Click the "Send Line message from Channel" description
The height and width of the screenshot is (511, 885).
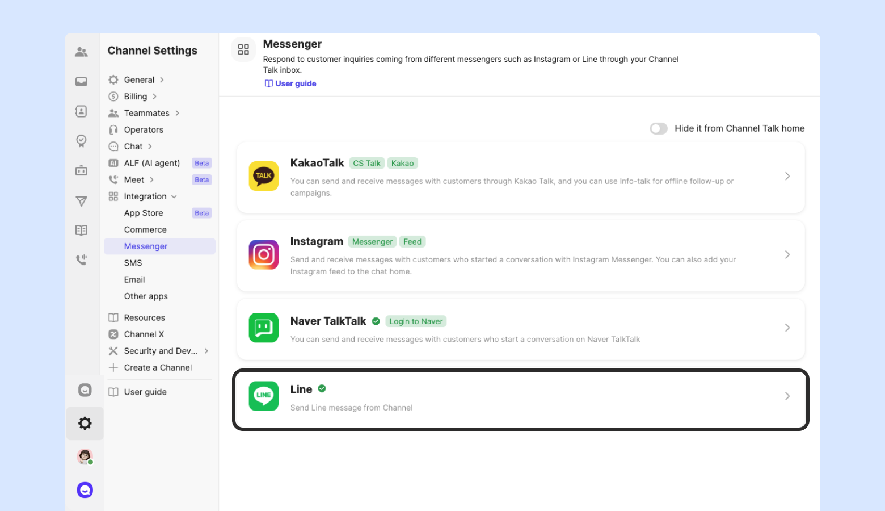click(352, 408)
